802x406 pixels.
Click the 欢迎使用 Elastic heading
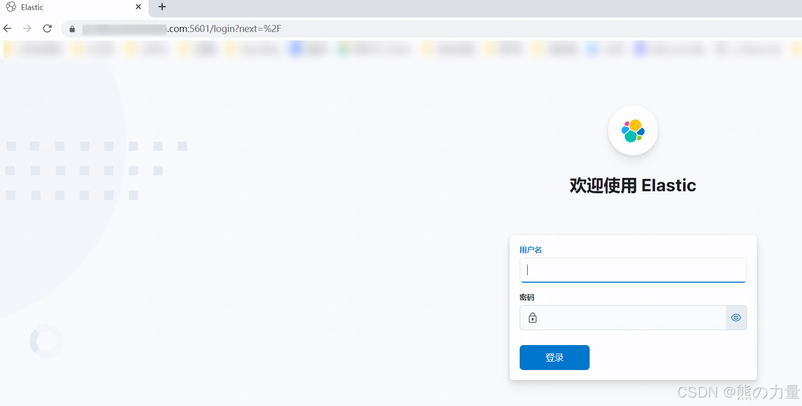[633, 185]
